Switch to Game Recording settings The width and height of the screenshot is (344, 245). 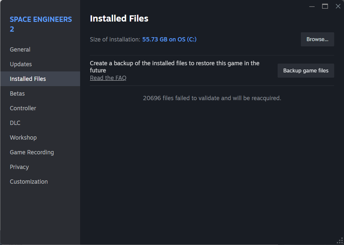click(32, 152)
